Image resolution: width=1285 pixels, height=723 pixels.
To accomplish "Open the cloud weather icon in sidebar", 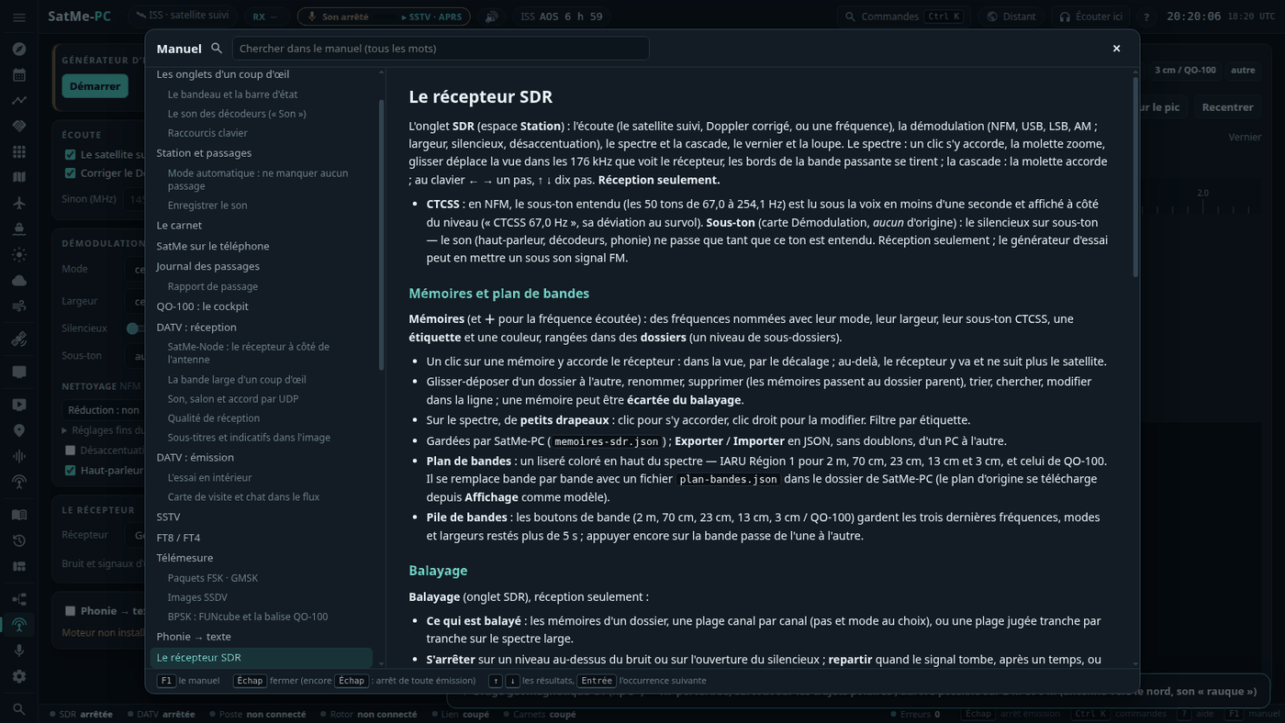I will [19, 280].
